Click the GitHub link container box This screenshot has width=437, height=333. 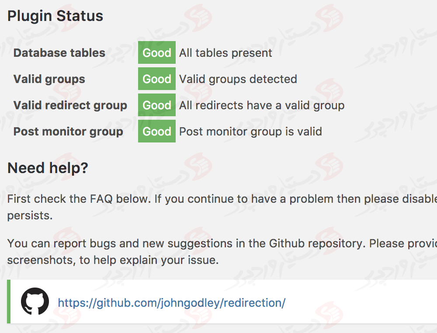pyautogui.click(x=218, y=302)
